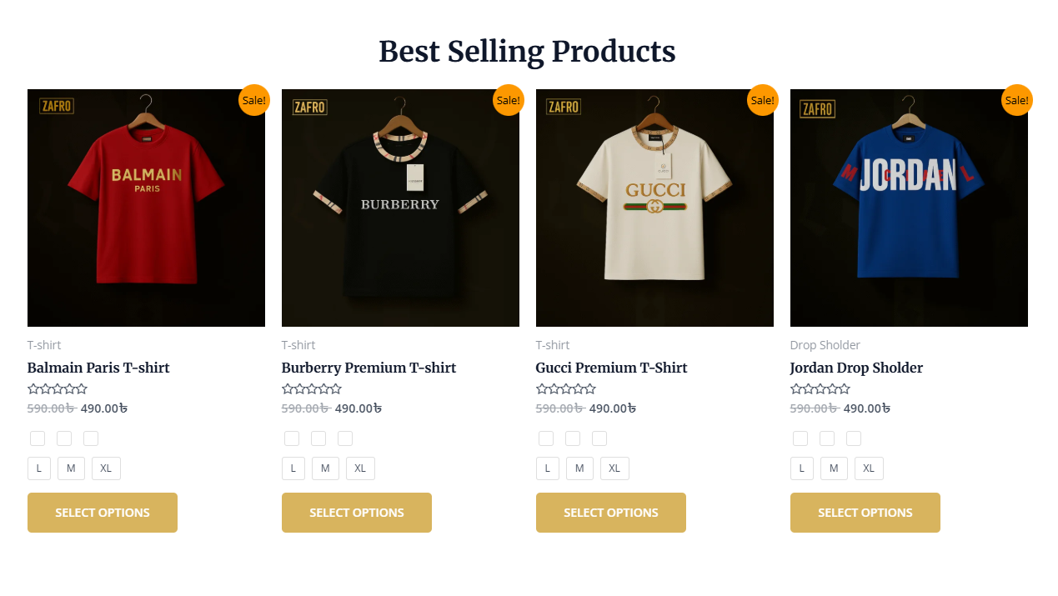
Task: Open the Gucci Premium T-Shirt title link
Action: pyautogui.click(x=611, y=368)
